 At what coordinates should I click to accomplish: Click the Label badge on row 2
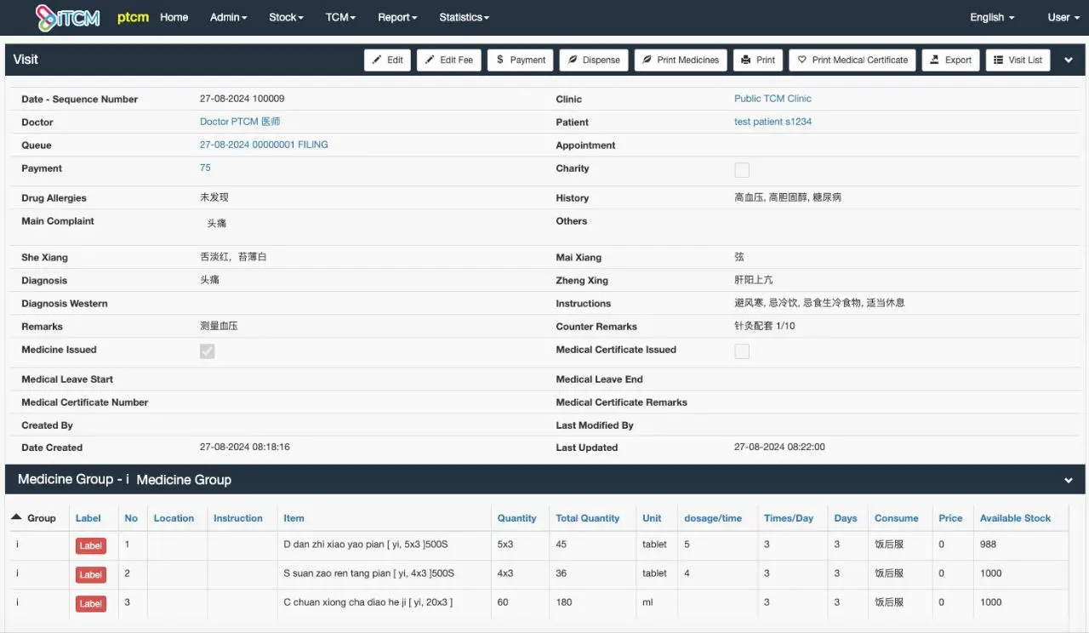(x=90, y=574)
